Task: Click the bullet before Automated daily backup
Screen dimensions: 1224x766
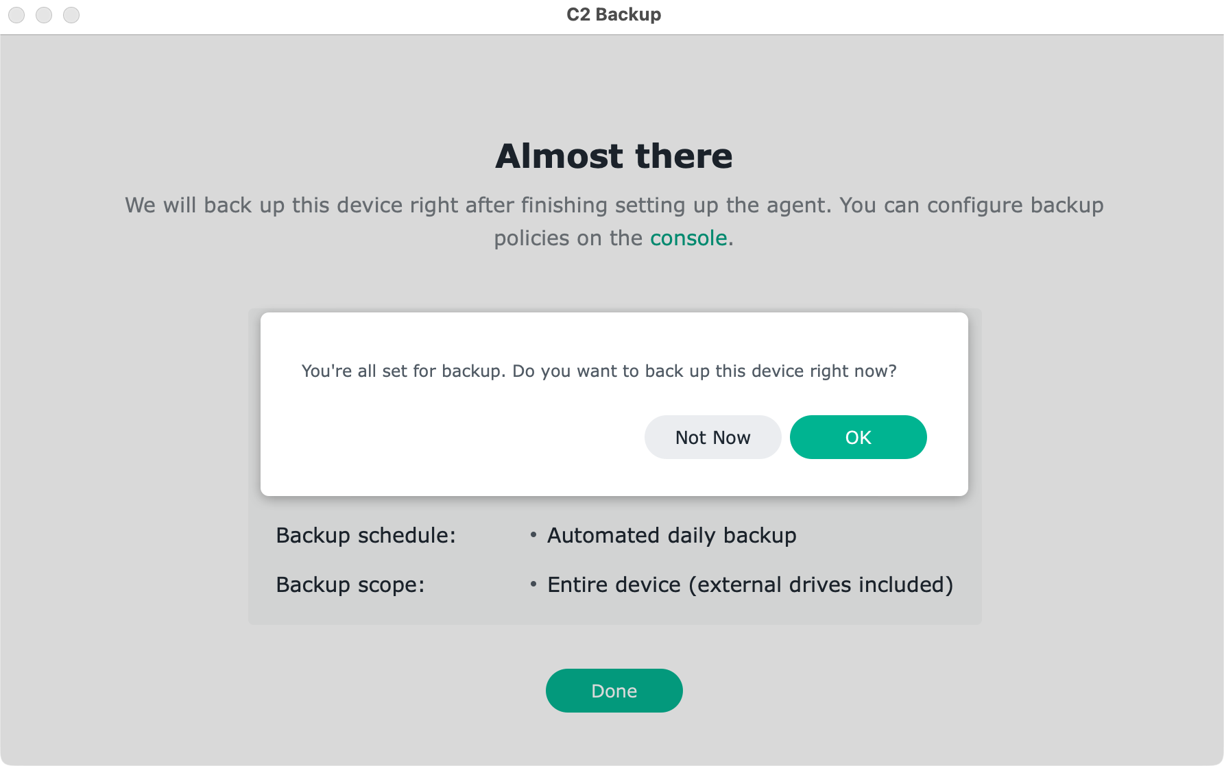Action: coord(533,535)
